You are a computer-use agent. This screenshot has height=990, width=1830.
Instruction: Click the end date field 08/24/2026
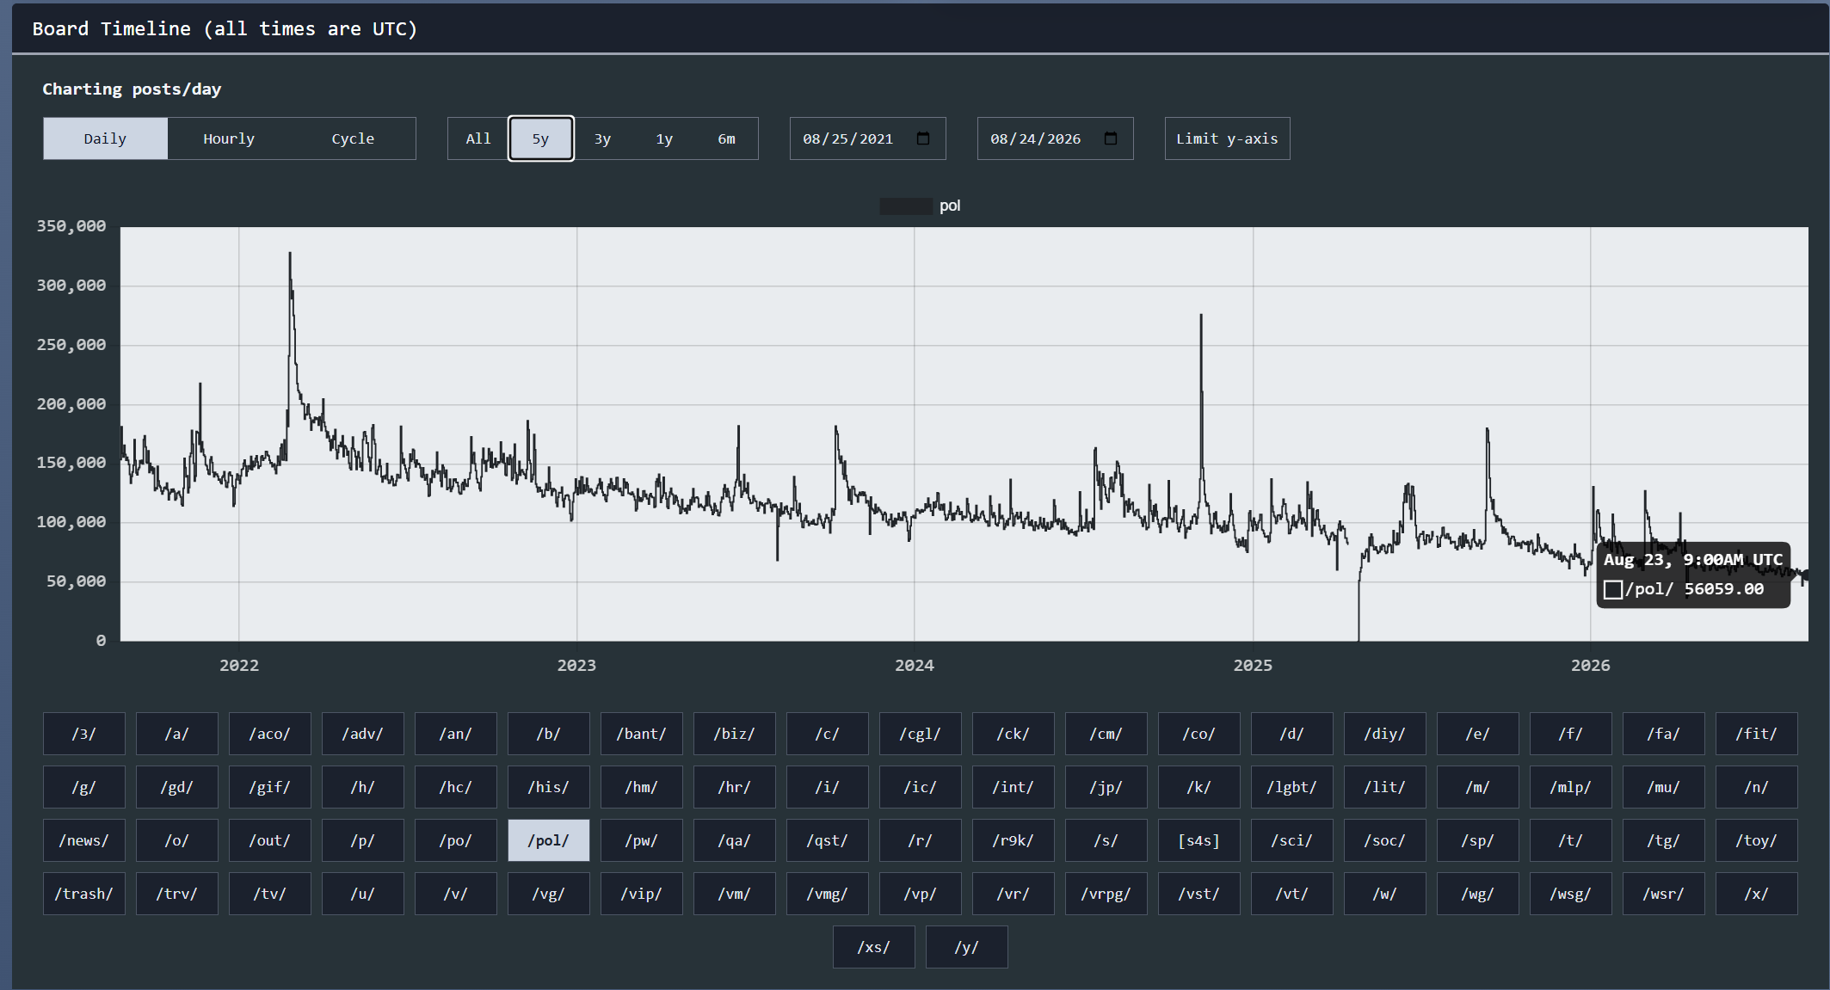pyautogui.click(x=1055, y=138)
